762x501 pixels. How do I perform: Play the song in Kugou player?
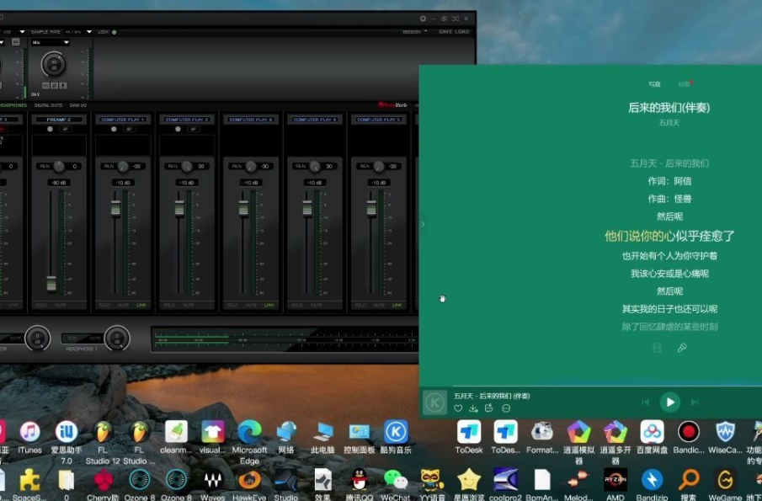[x=669, y=402]
